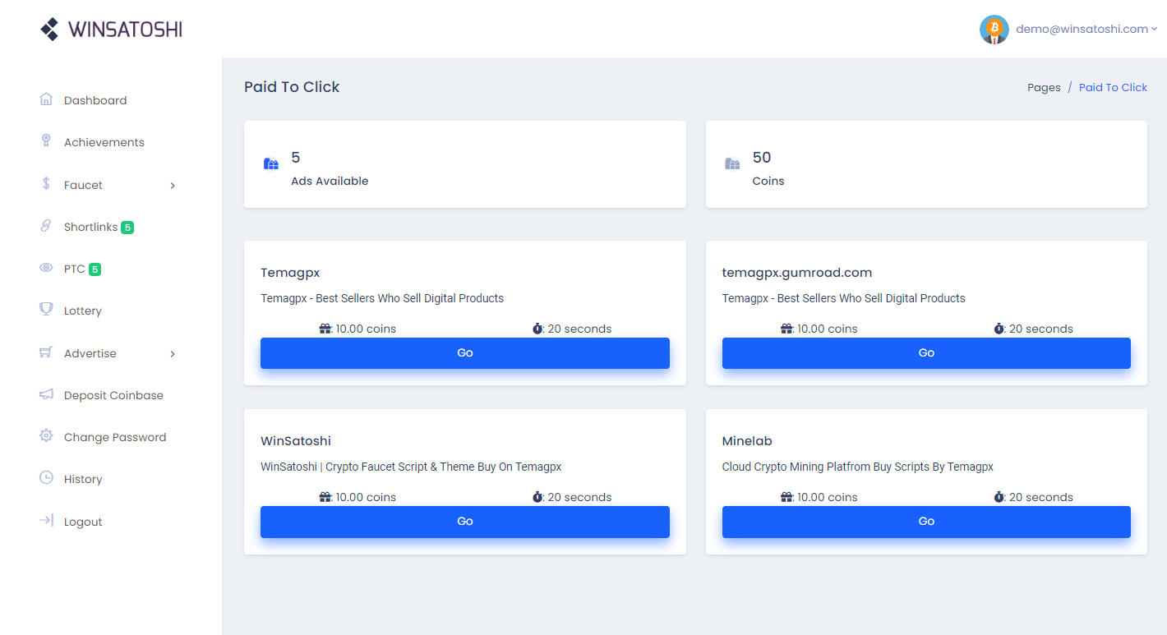Click the 50 coins value

tap(762, 157)
